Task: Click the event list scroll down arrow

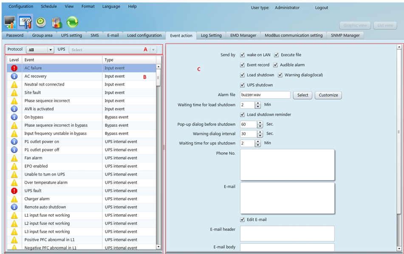Action: [x=158, y=247]
